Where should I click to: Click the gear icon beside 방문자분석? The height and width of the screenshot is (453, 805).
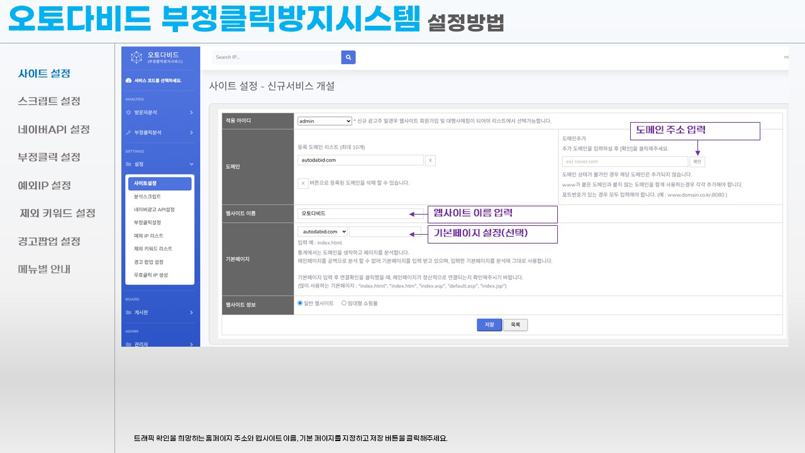129,113
